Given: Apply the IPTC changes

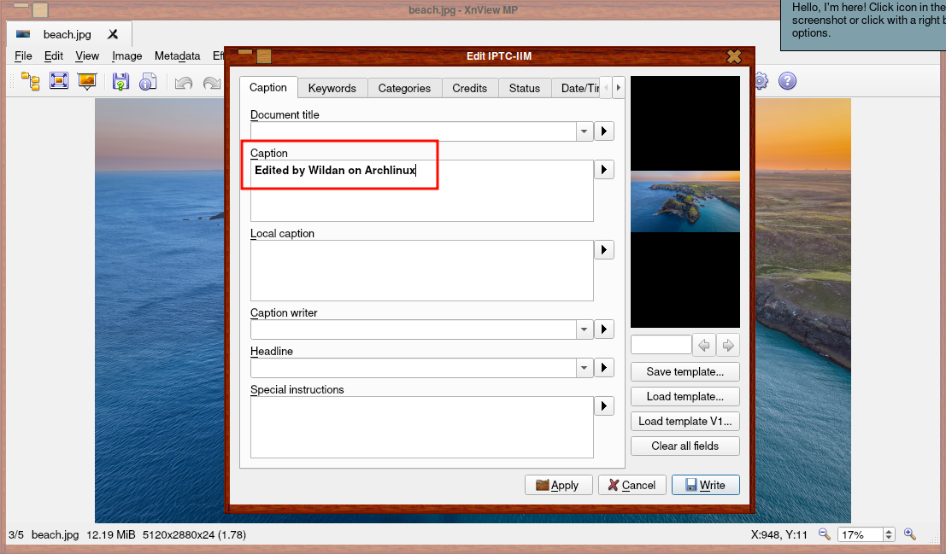Looking at the screenshot, I should [558, 484].
